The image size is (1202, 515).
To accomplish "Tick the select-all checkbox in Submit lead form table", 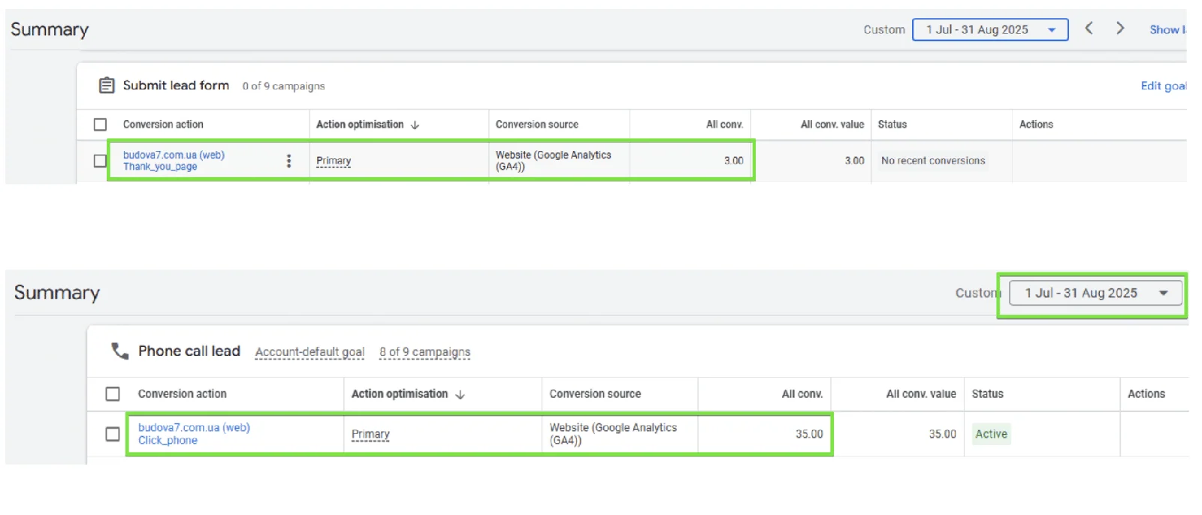I will pos(100,125).
